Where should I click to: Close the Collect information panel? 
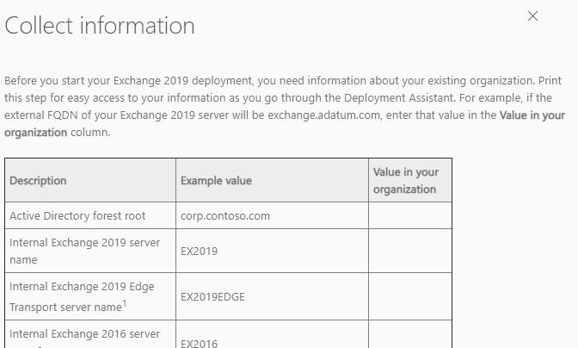[532, 16]
